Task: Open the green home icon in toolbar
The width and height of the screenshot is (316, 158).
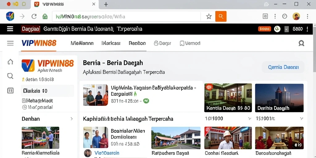Action: pyautogui.click(x=45, y=16)
